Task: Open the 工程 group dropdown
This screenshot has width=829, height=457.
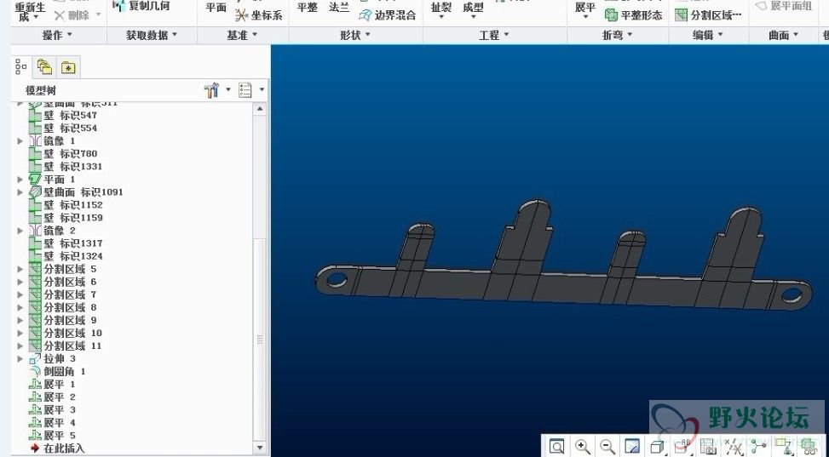Action: pos(494,36)
